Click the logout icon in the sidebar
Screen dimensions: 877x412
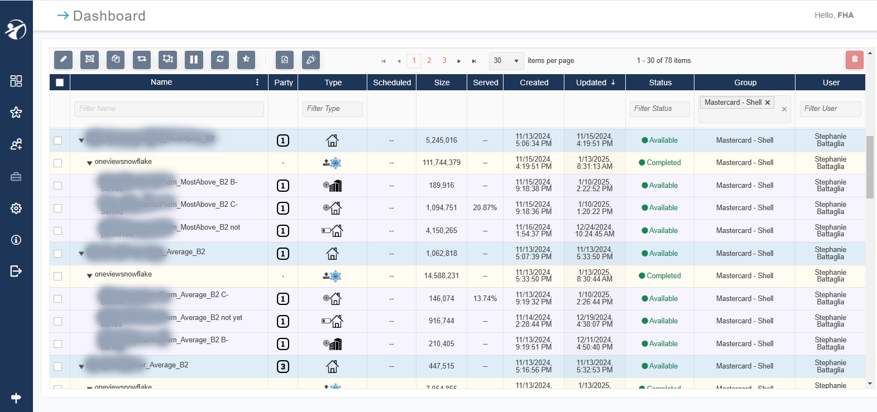[16, 271]
